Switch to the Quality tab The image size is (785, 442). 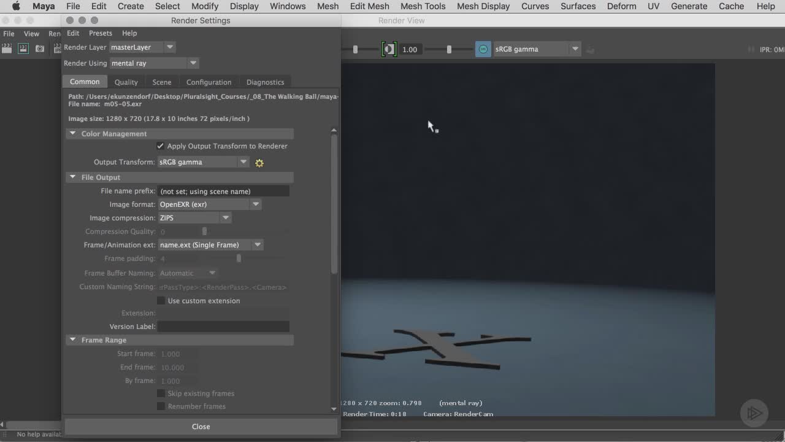[x=126, y=82]
